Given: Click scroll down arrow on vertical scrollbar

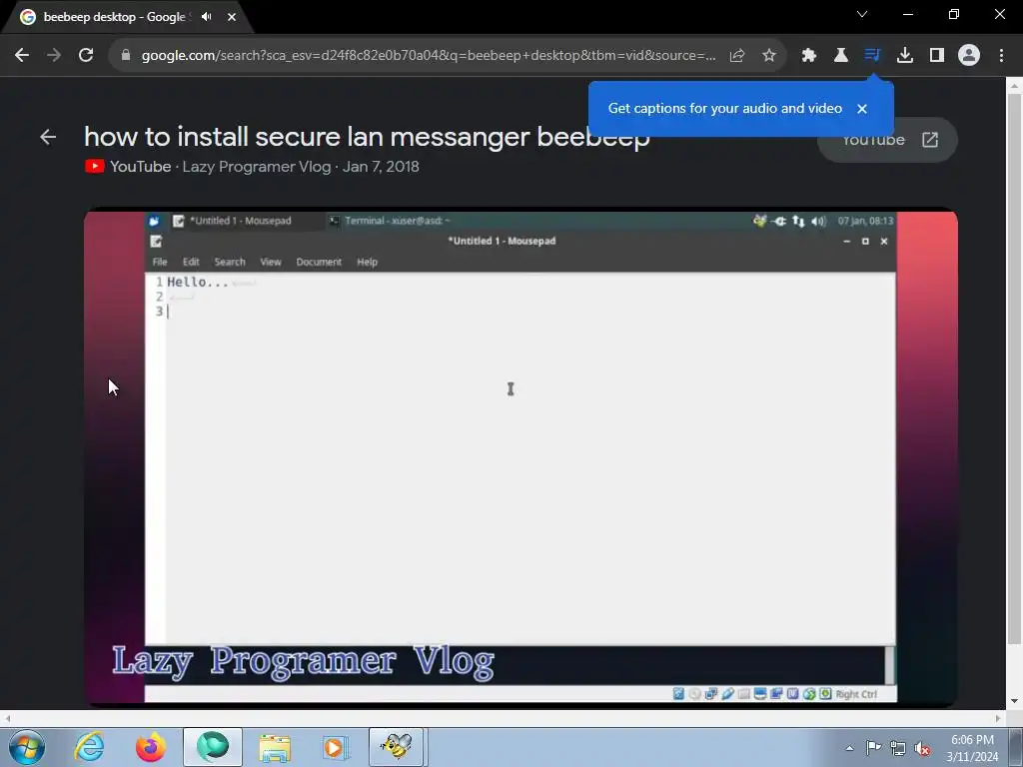Looking at the screenshot, I should coord(1014,701).
